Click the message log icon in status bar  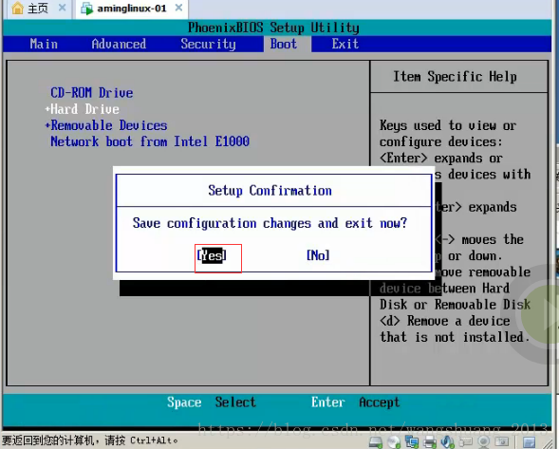pos(529,442)
